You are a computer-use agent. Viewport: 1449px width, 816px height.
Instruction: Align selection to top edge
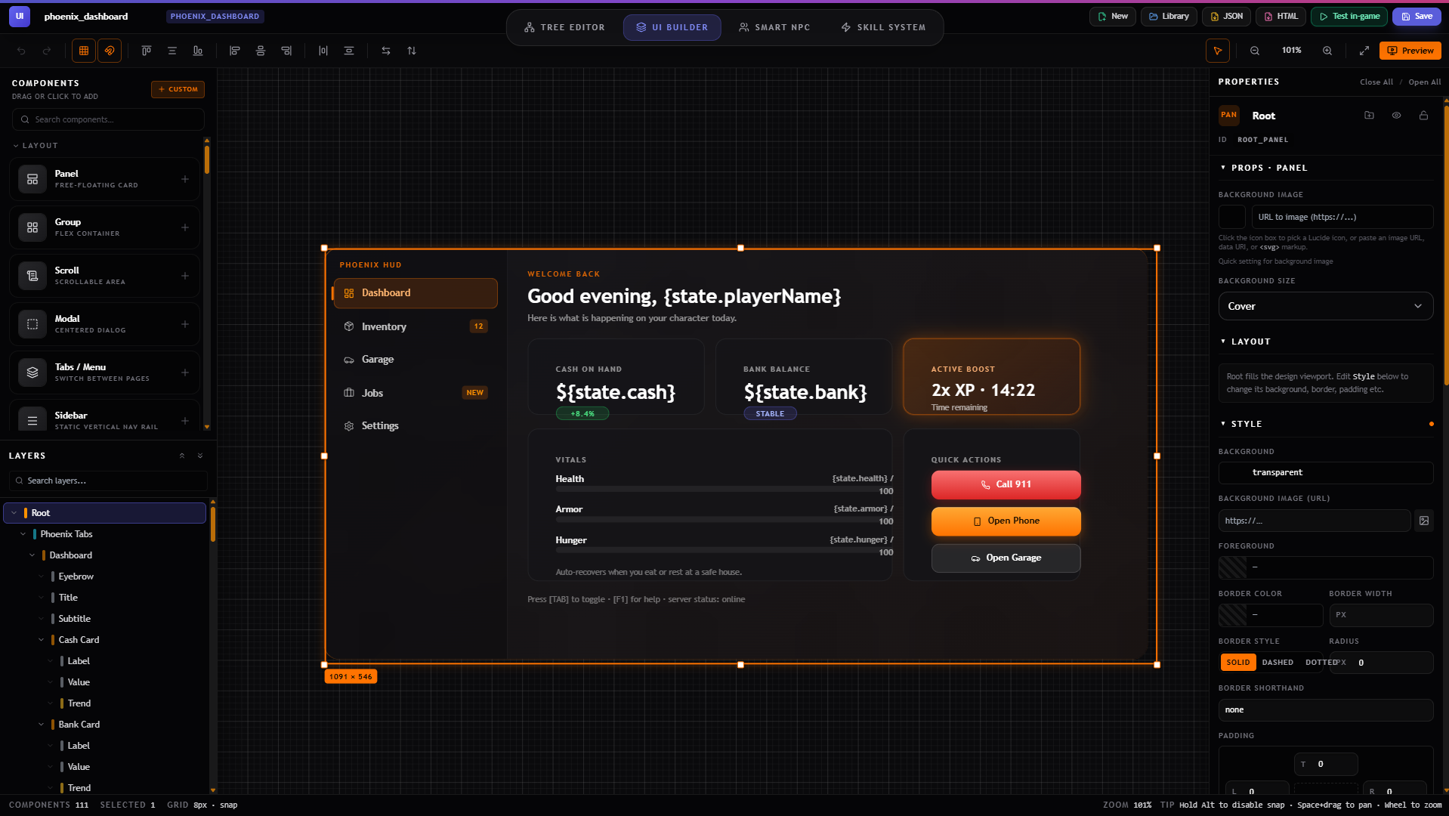[x=147, y=51]
